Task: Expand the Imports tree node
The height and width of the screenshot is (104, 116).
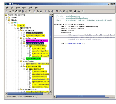Action: (x=6, y=18)
